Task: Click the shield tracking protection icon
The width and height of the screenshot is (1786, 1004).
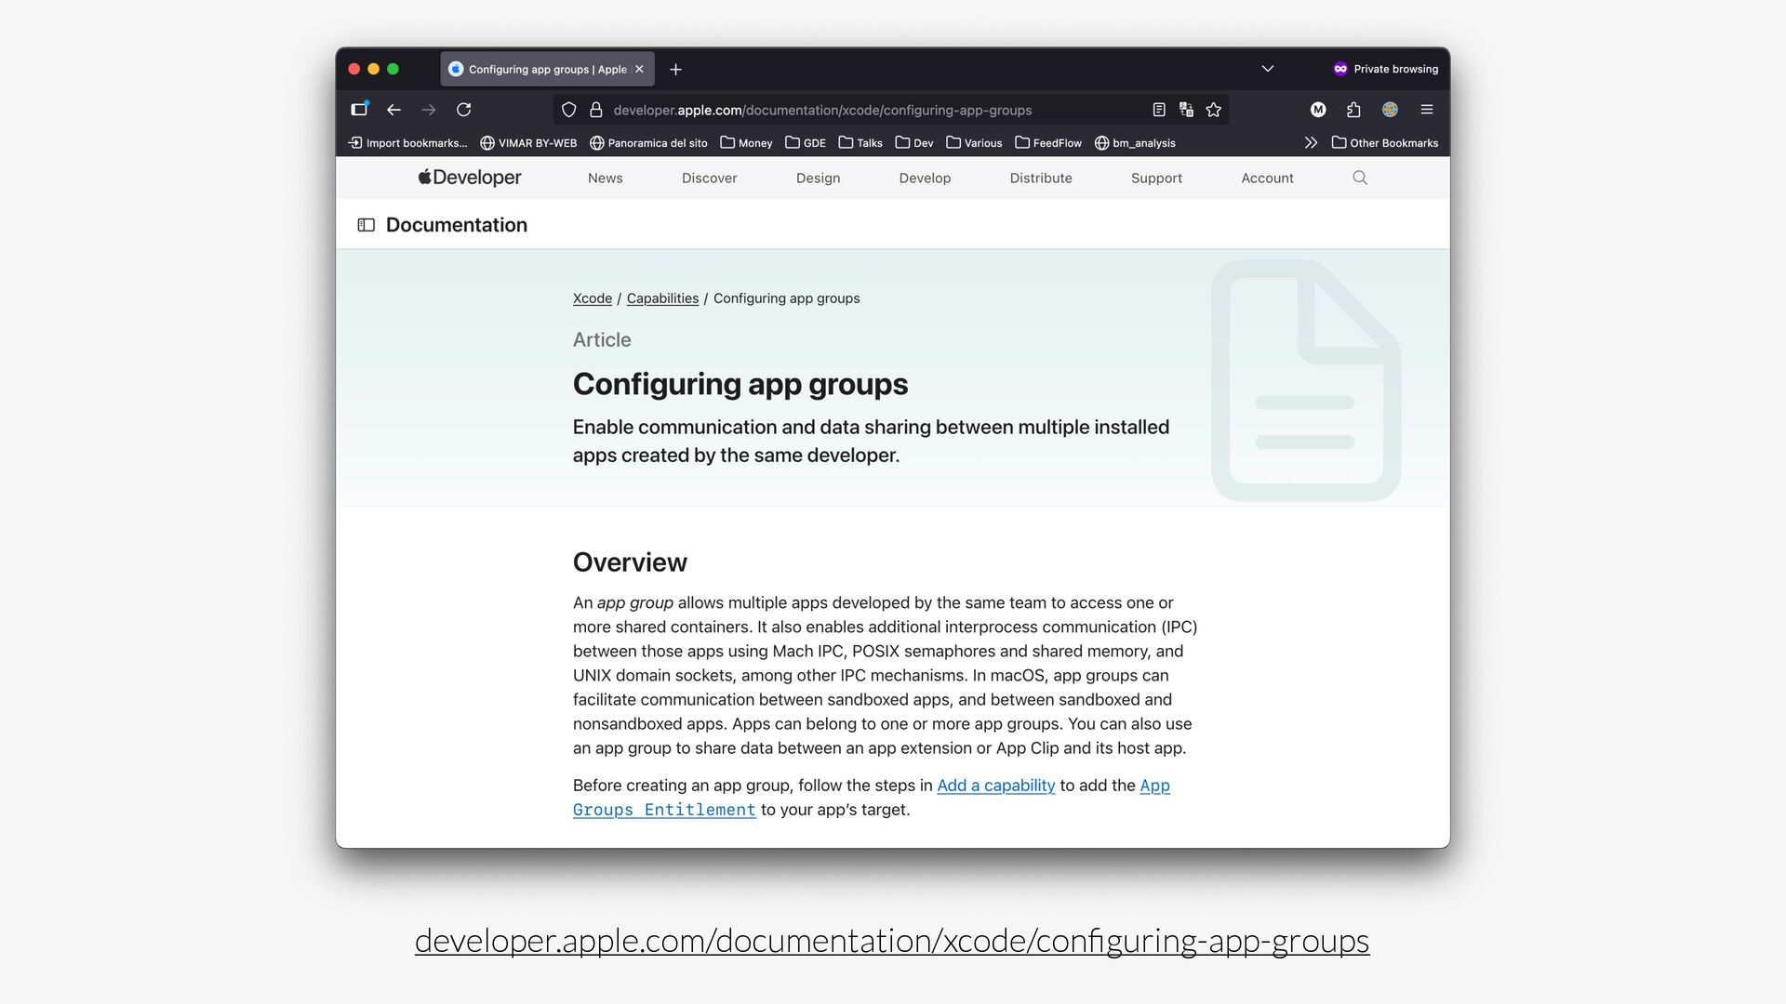Action: coord(568,110)
